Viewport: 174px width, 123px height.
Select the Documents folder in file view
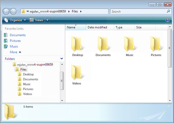pyautogui.click(x=103, y=46)
